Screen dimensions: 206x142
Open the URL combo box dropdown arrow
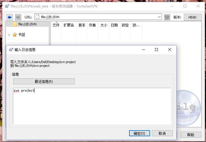coord(159,17)
